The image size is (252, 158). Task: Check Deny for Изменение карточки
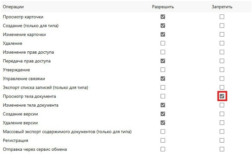tap(222, 34)
